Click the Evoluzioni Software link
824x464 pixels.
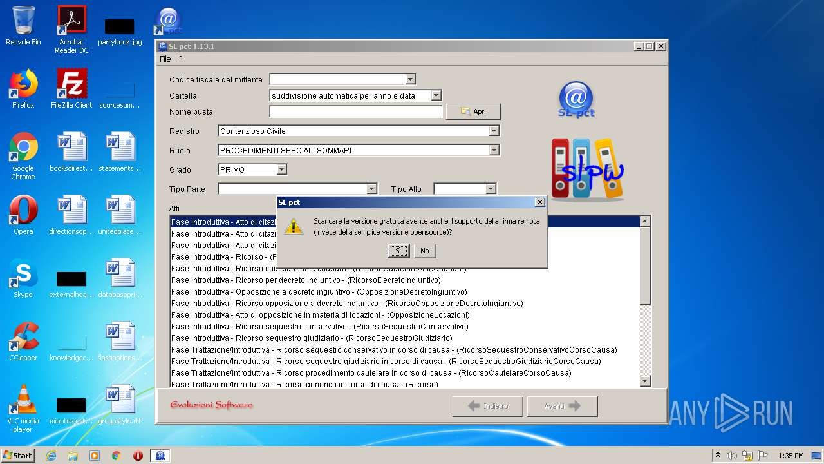point(212,405)
